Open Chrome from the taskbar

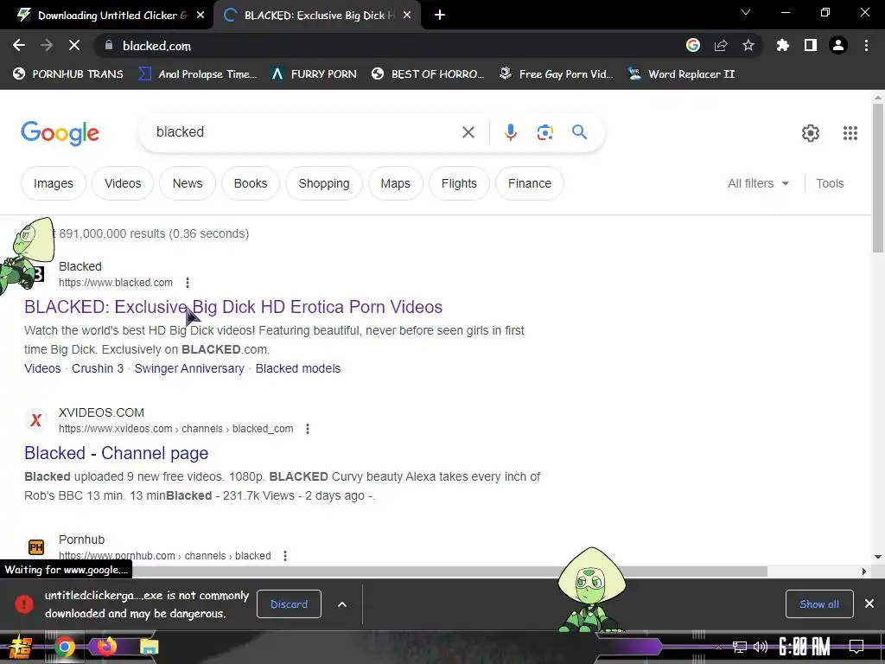tap(64, 647)
